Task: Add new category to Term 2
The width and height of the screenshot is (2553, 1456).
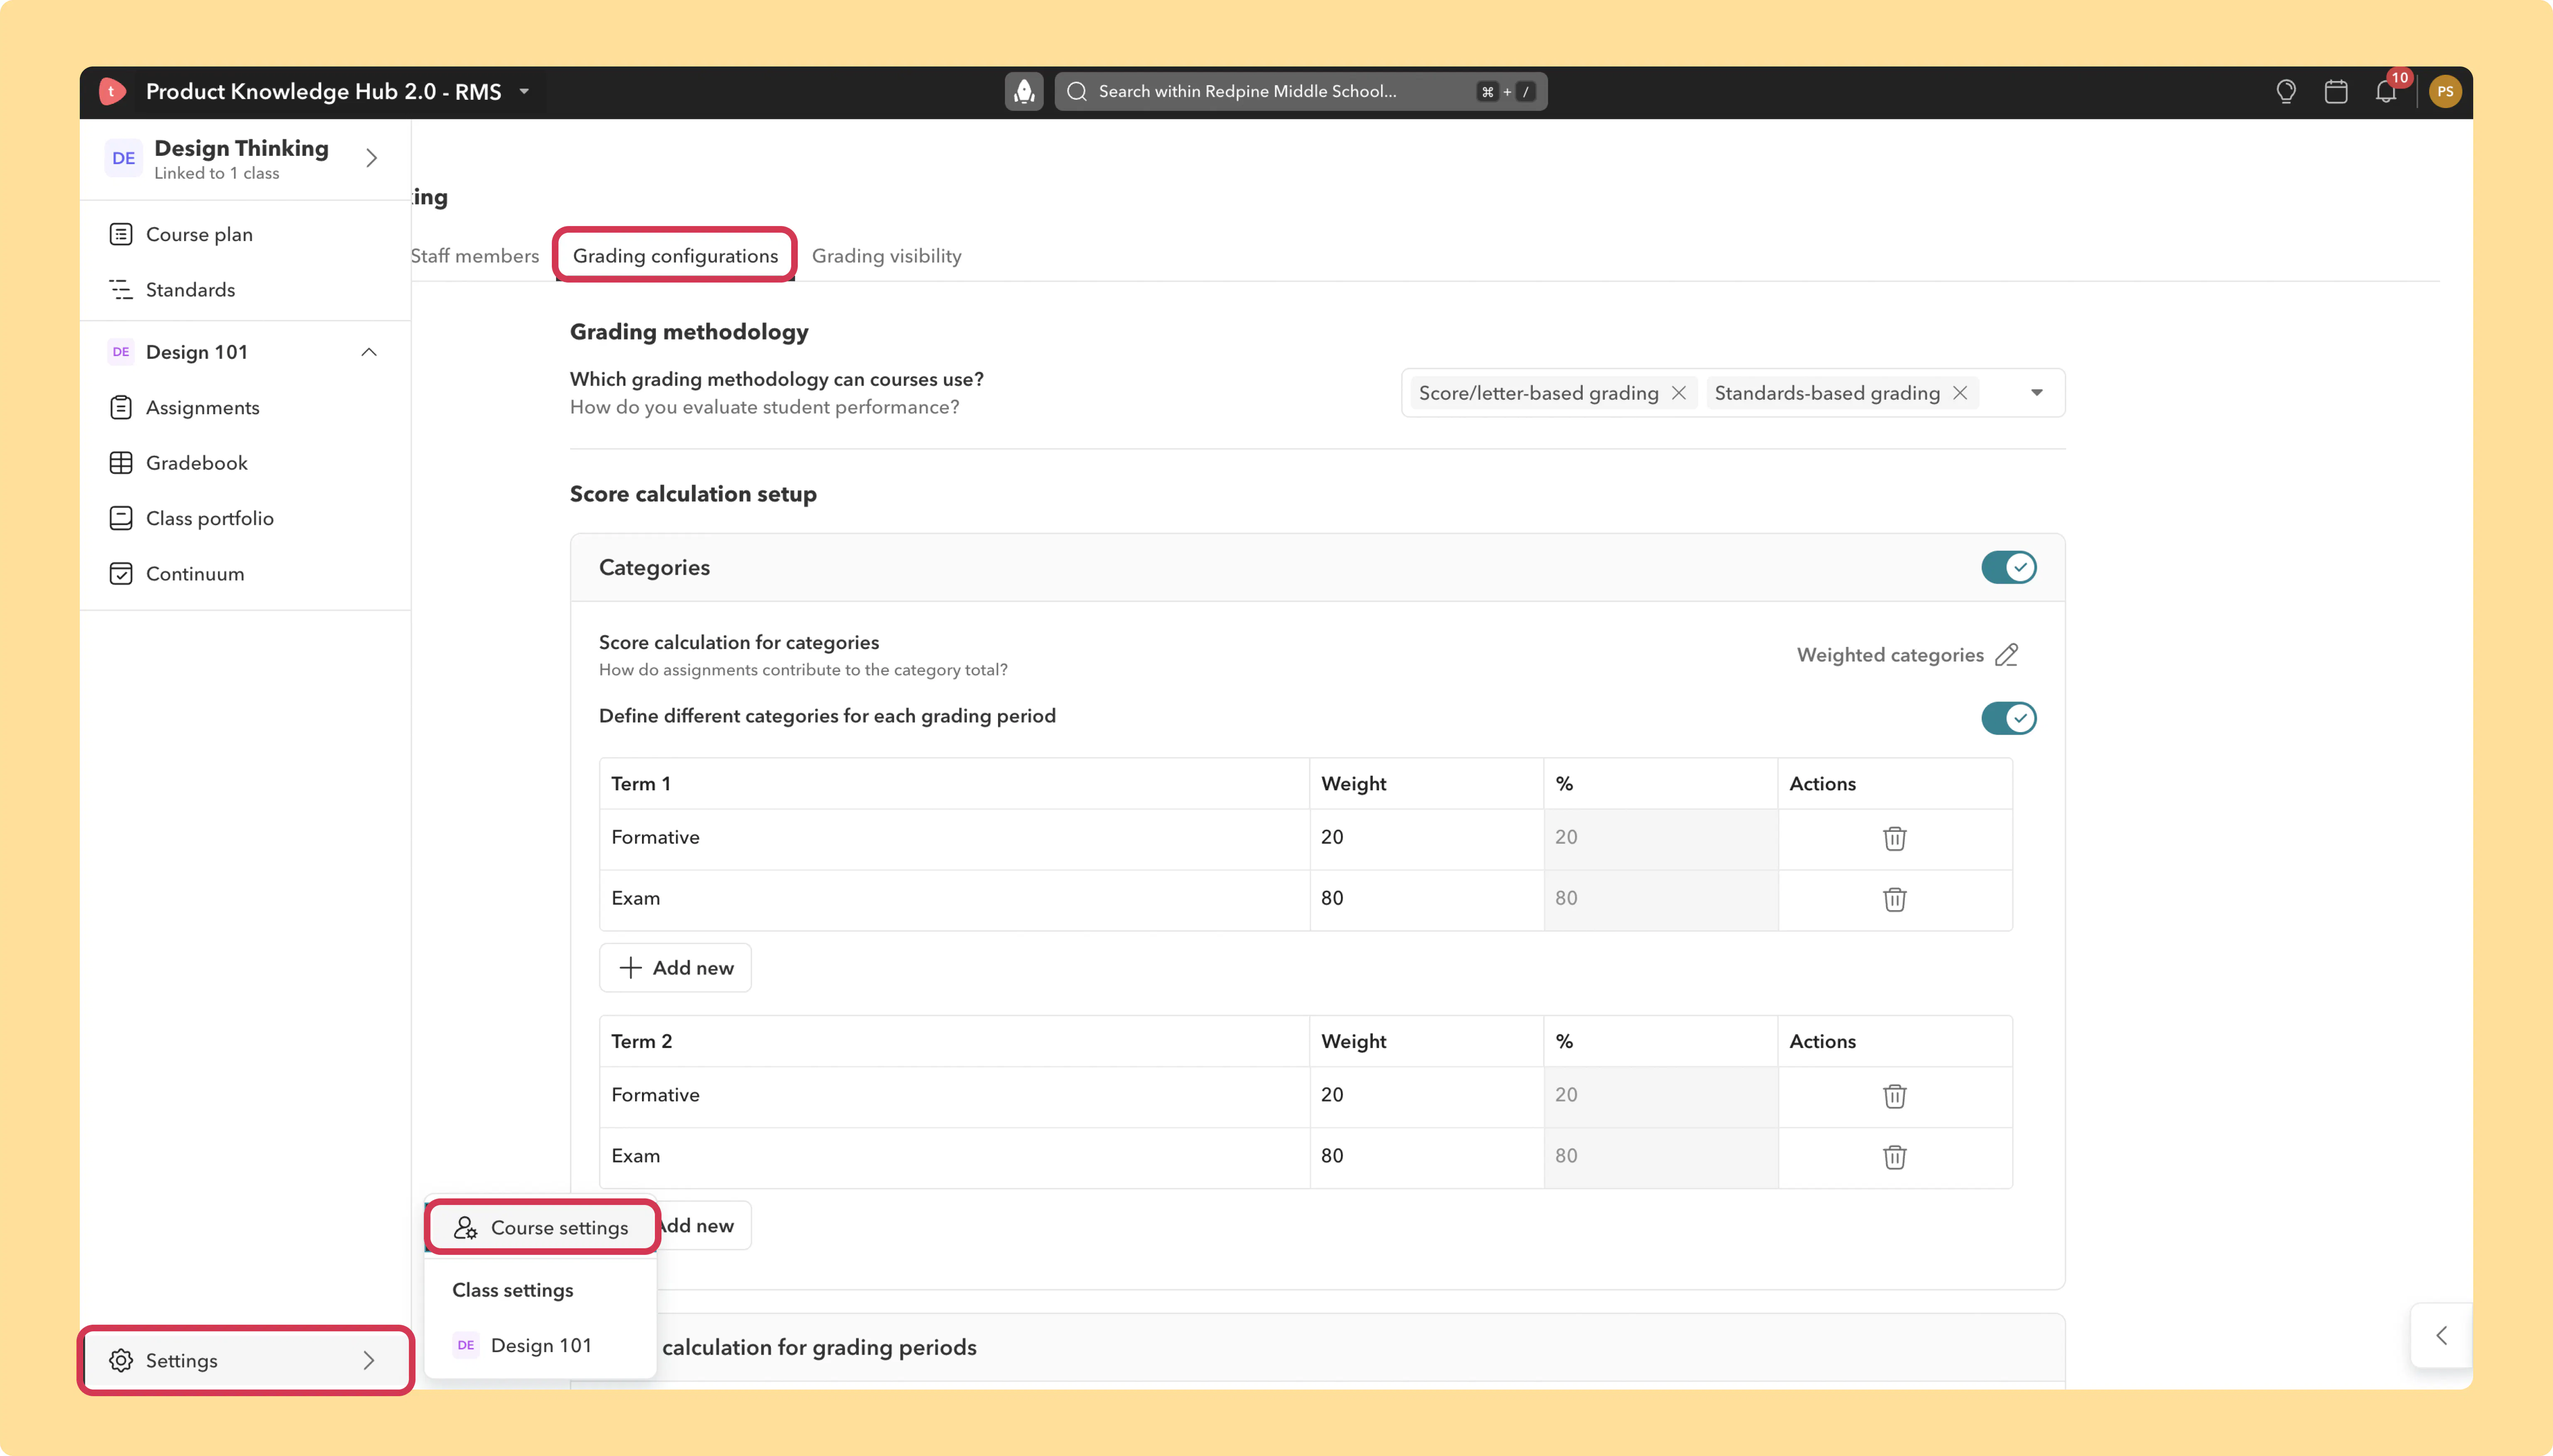Action: pos(703,1226)
